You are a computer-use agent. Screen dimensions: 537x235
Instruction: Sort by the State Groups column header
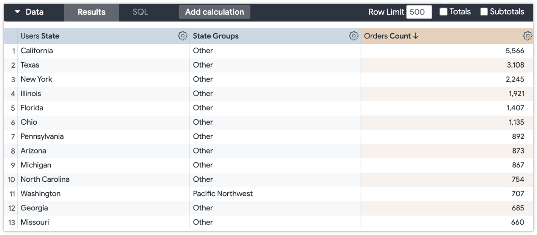coord(216,36)
